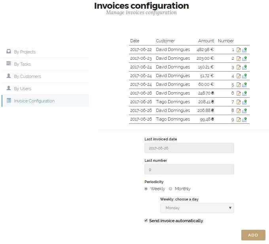Send invoice number 4 of 51.72 €
The height and width of the screenshot is (244, 269).
[244, 76]
